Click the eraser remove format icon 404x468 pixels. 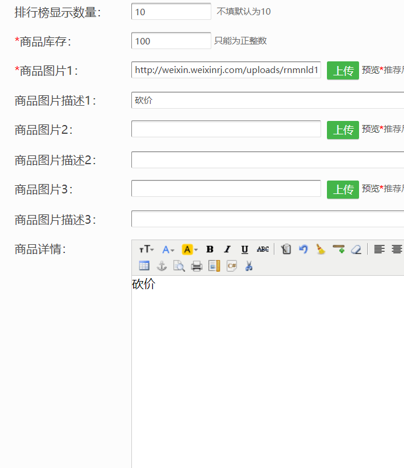pos(356,249)
